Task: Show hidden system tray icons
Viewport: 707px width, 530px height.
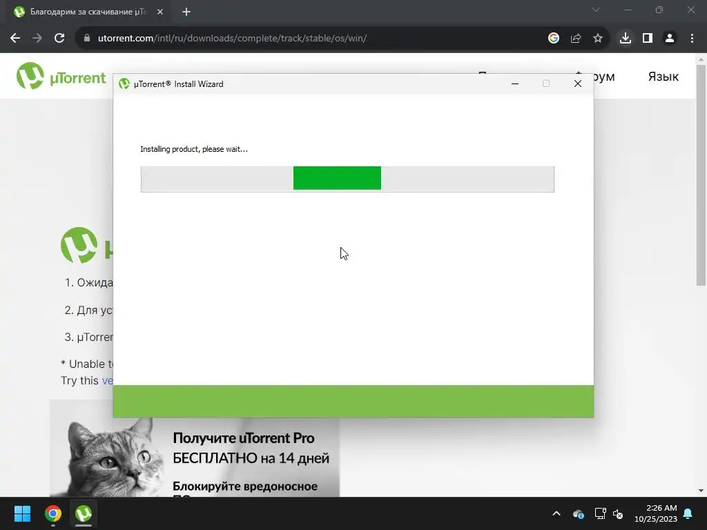Action: 556,513
